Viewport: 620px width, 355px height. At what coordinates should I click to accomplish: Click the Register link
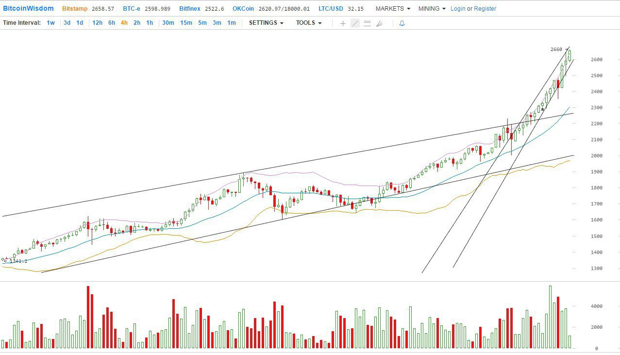point(485,9)
